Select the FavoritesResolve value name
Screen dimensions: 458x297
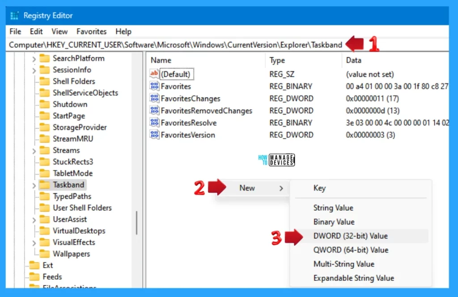[x=189, y=123]
